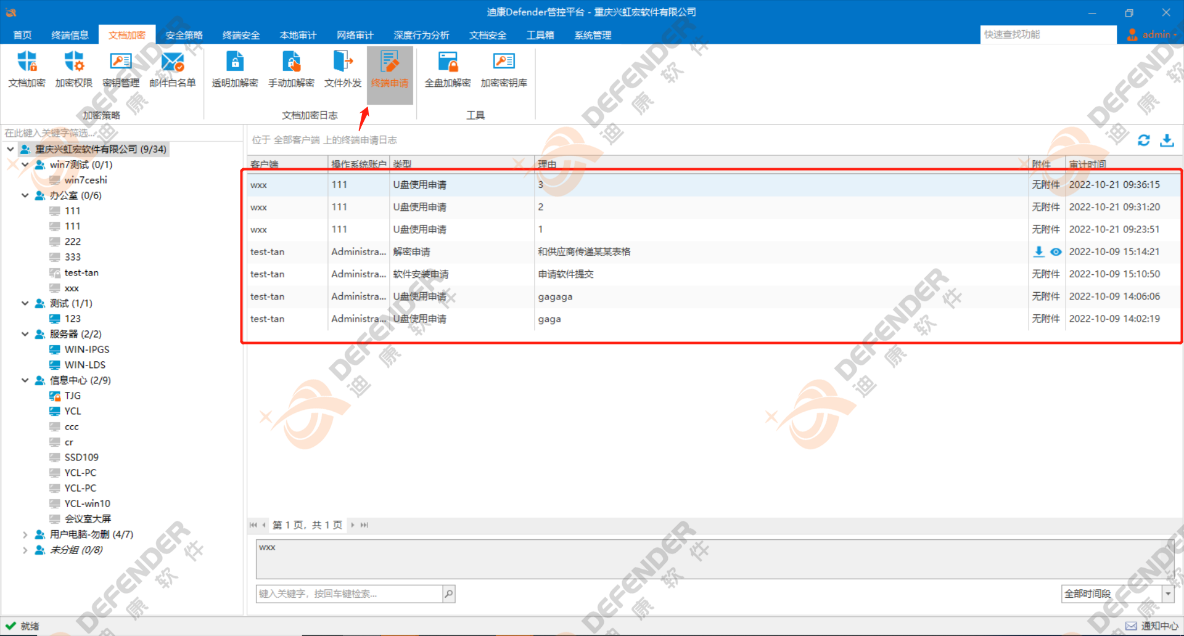Open the 全盘加解密 tool icon
Screen dimensions: 1184x636
[x=448, y=69]
